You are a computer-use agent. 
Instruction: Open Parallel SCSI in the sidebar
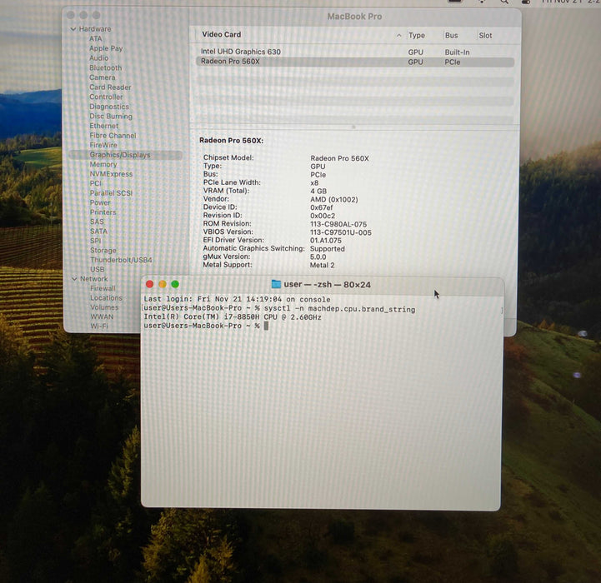111,193
